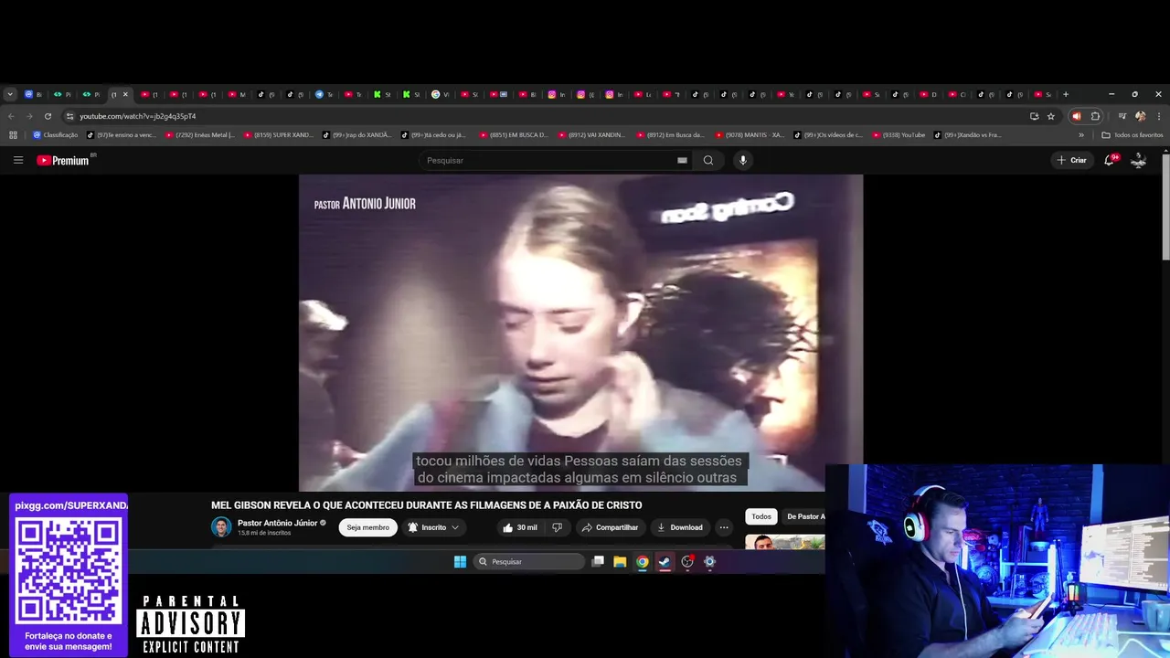Go to YouTube Premium home logo
Image resolution: width=1170 pixels, height=658 pixels.
coord(63,160)
